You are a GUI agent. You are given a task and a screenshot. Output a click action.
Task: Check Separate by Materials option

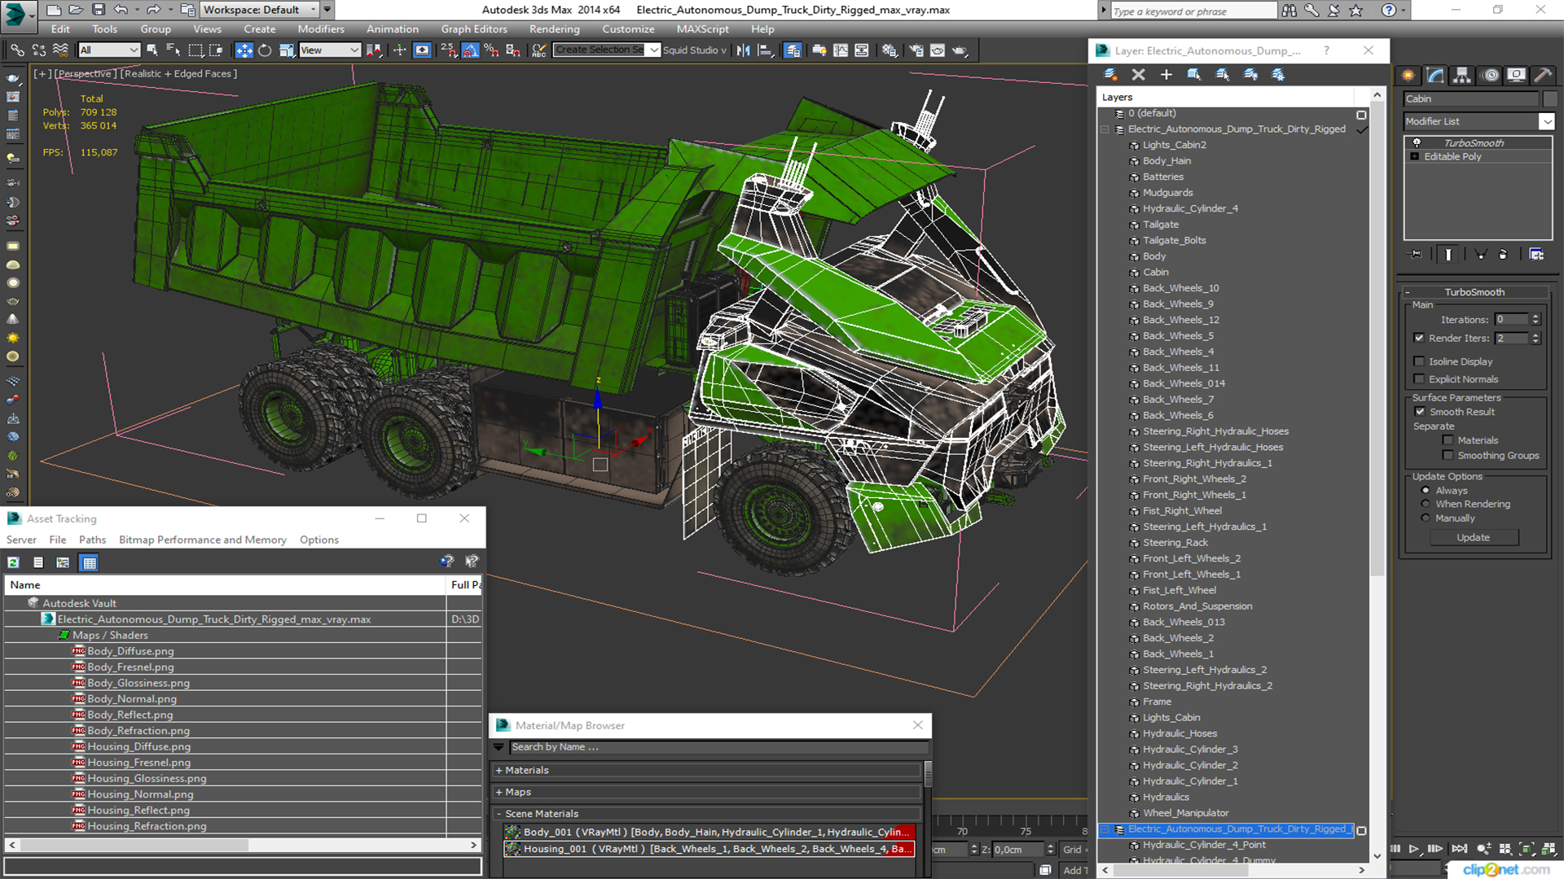click(x=1448, y=440)
